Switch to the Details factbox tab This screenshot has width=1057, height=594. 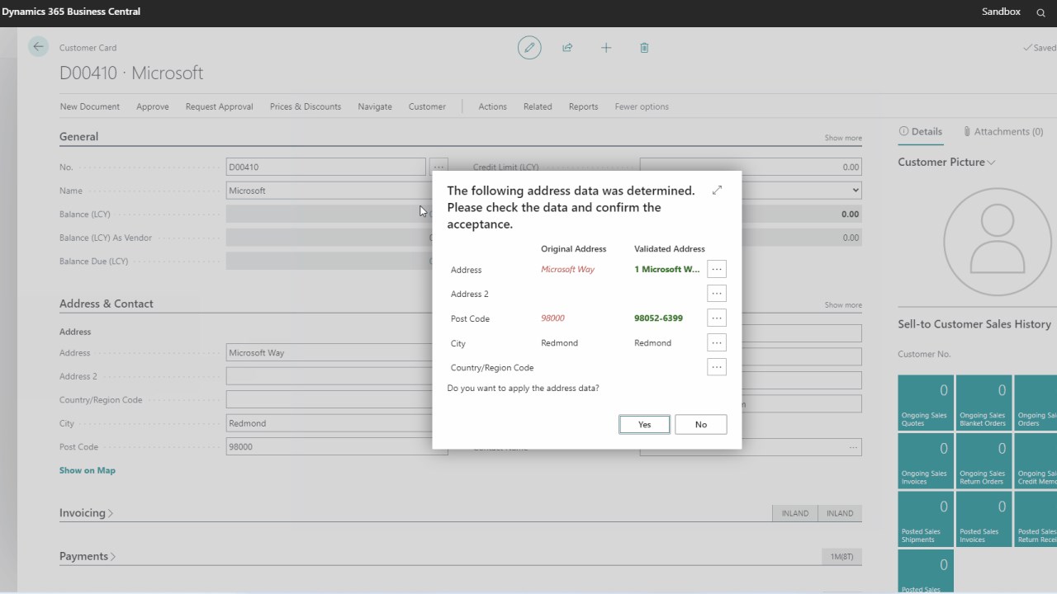[921, 131]
